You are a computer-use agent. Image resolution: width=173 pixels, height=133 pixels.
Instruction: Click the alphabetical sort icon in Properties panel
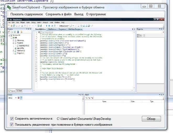point(141,35)
